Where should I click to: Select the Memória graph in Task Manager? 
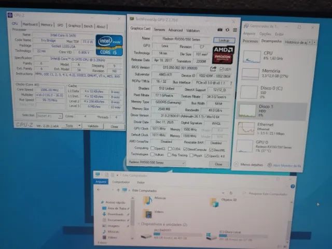251,74
